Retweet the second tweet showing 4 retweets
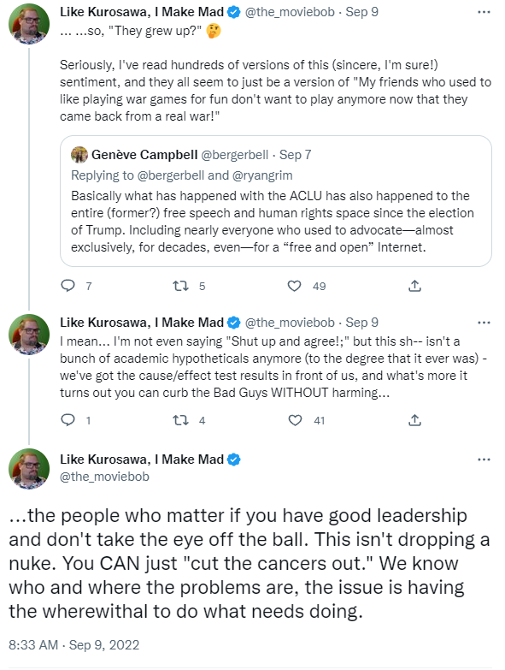This screenshot has height=670, width=505. point(180,420)
